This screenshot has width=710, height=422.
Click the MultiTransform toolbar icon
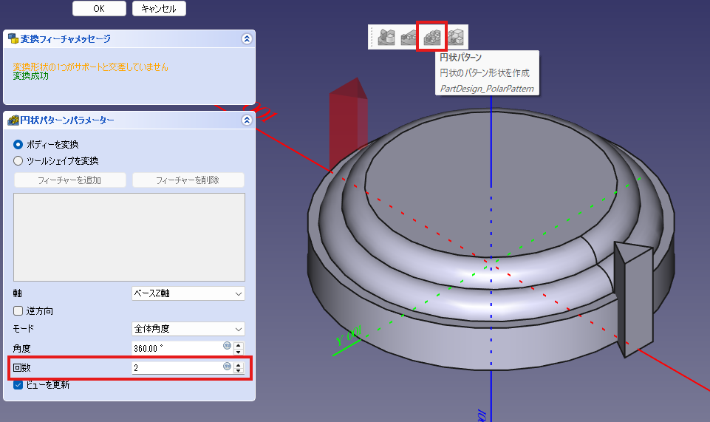click(455, 37)
